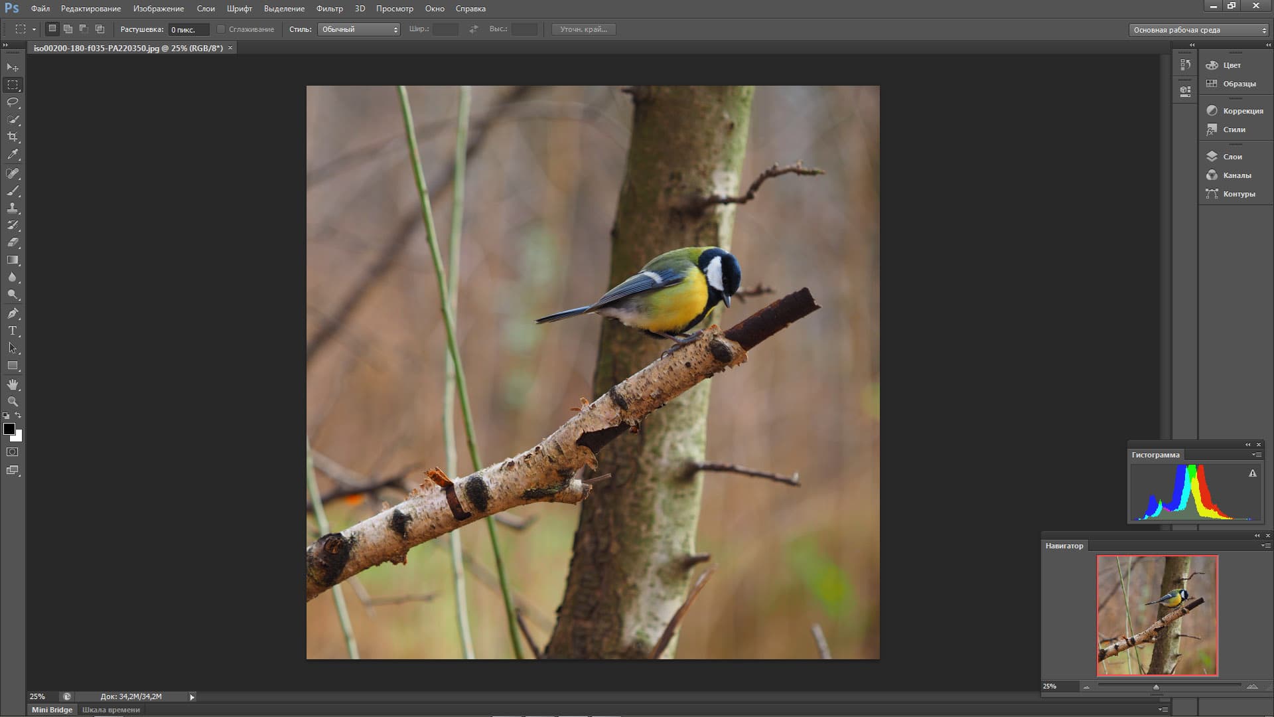
Task: Enable the Сглаживание checkbox
Action: pos(221,29)
